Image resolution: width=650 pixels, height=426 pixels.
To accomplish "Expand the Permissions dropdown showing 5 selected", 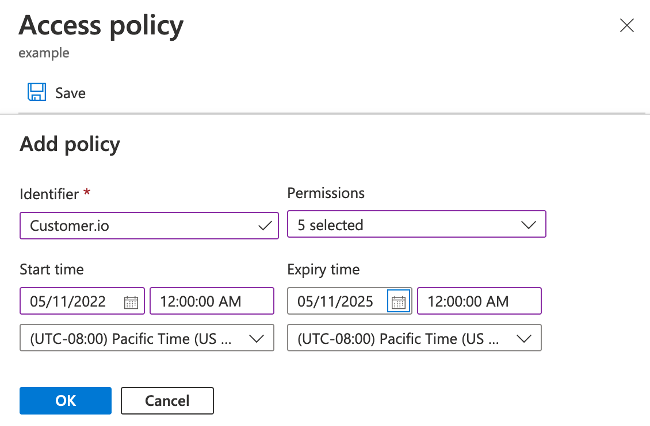I will (x=416, y=224).
